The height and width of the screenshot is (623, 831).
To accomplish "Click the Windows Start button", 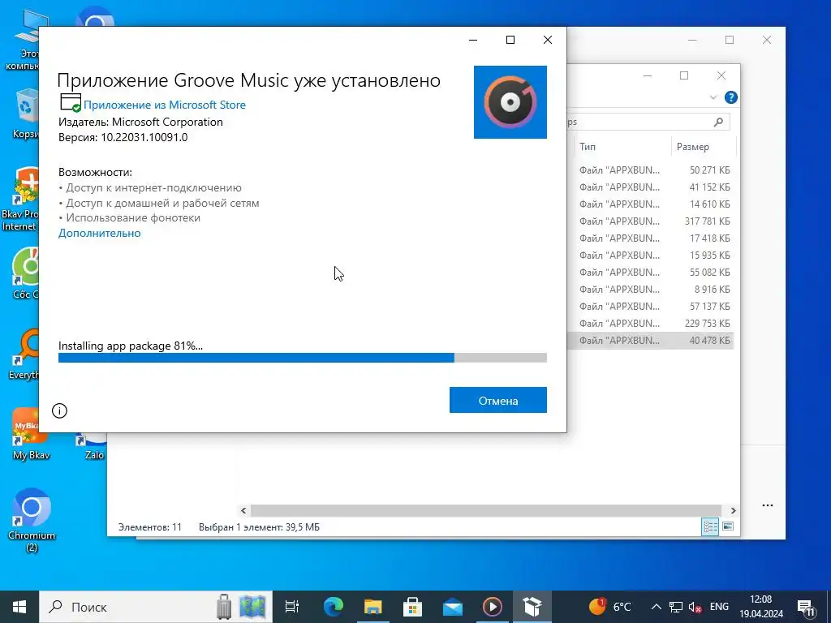I will click(x=19, y=607).
